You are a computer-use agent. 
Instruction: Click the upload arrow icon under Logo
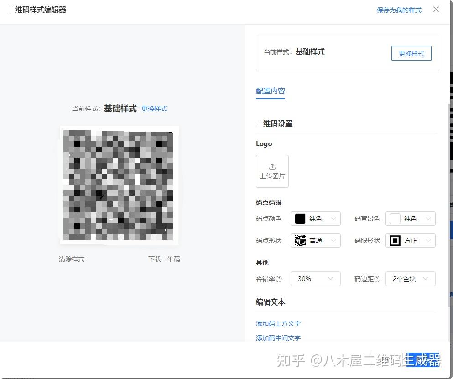pyautogui.click(x=272, y=167)
